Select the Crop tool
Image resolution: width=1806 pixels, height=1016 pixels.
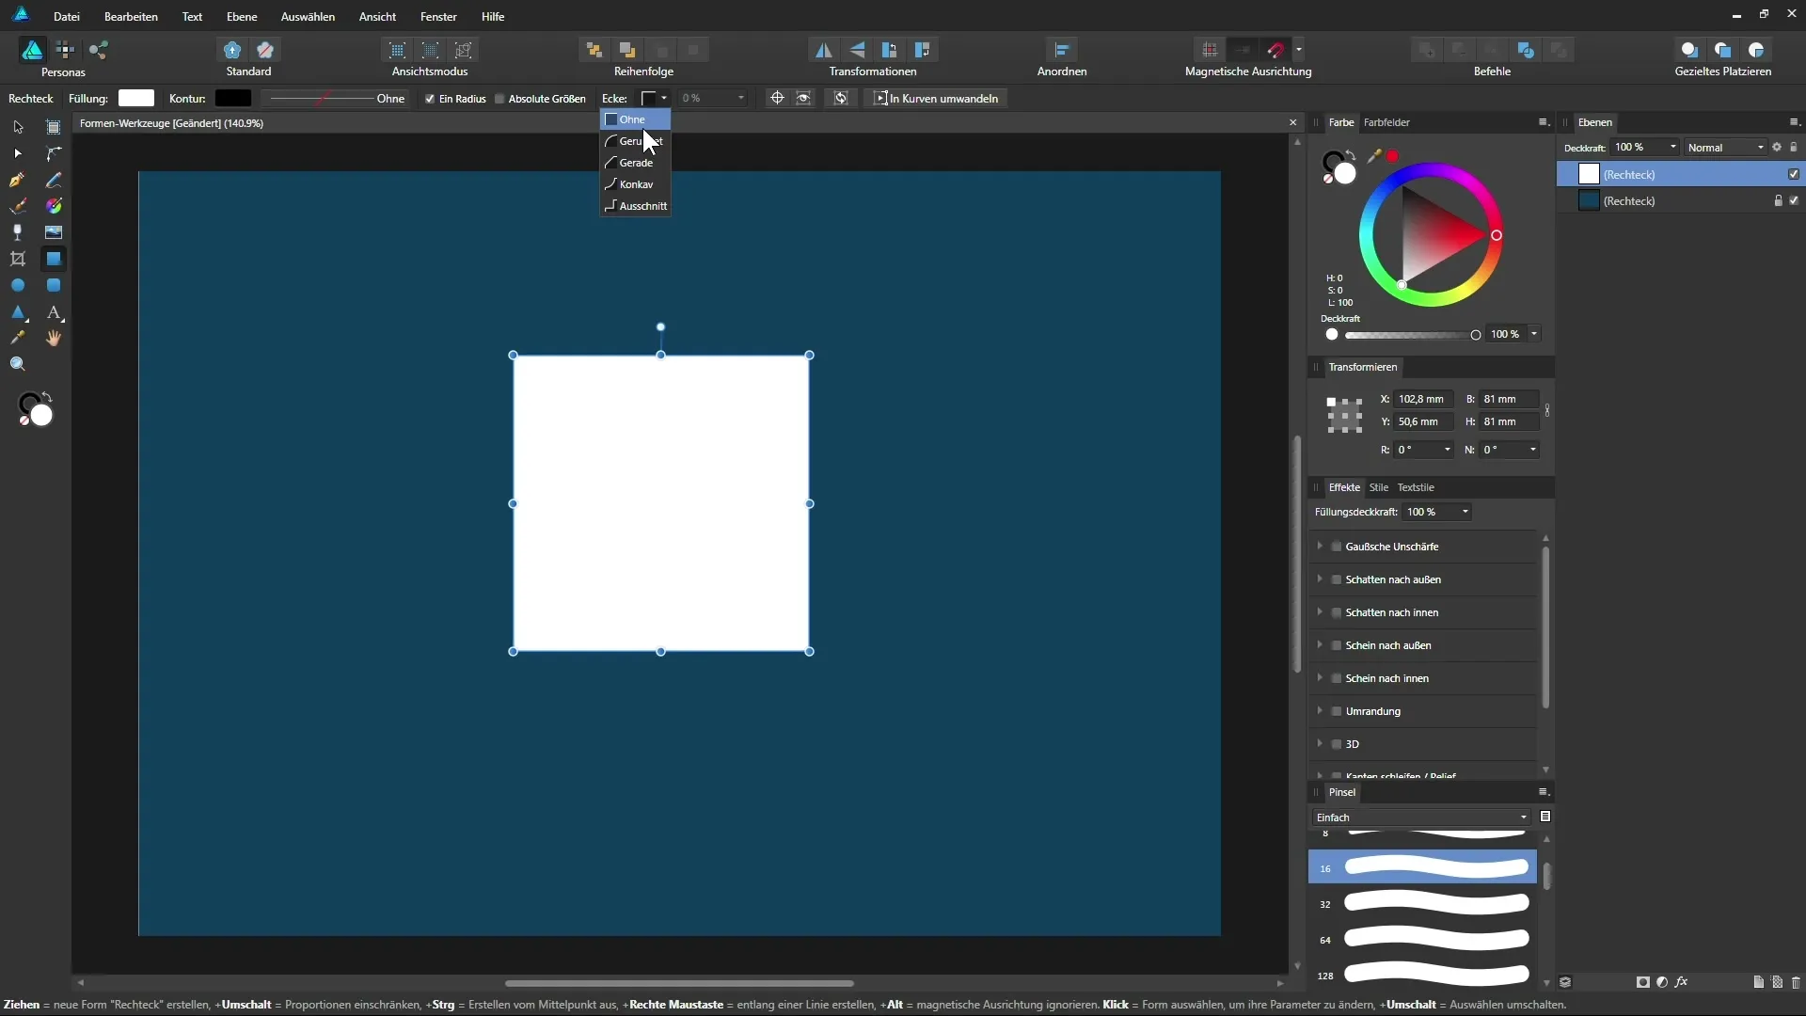18,259
